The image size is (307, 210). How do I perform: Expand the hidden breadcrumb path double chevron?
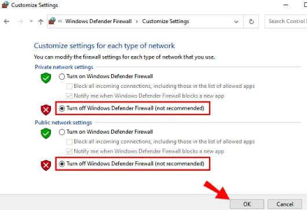60,21
